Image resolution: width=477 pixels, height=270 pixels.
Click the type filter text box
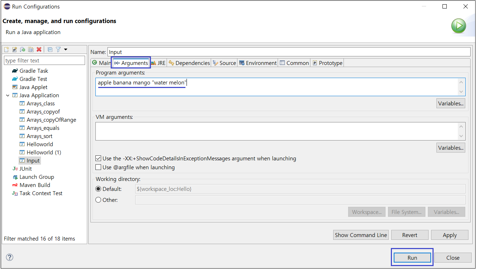coord(44,60)
